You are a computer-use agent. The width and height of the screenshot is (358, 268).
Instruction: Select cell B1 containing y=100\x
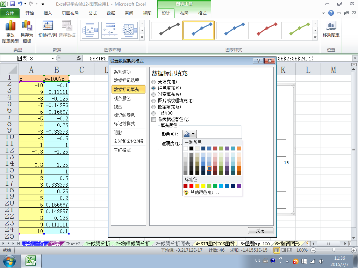[56, 79]
